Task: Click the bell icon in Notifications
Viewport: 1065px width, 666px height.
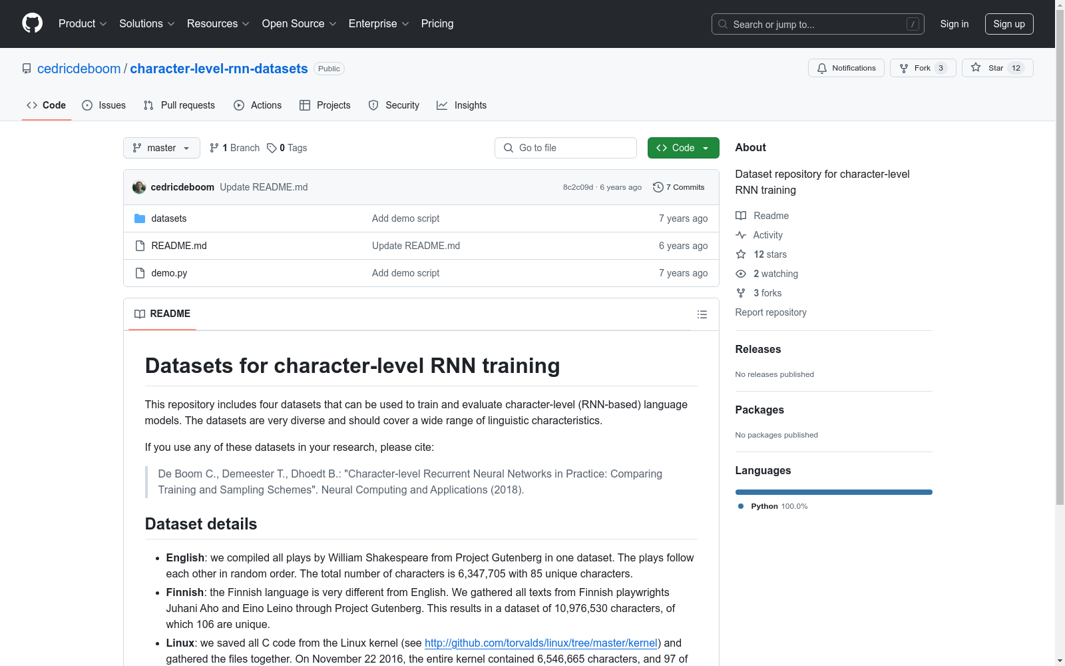Action: click(822, 68)
